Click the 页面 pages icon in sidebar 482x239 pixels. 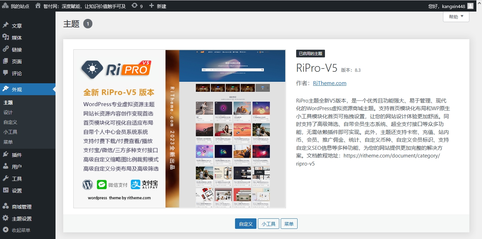point(6,61)
